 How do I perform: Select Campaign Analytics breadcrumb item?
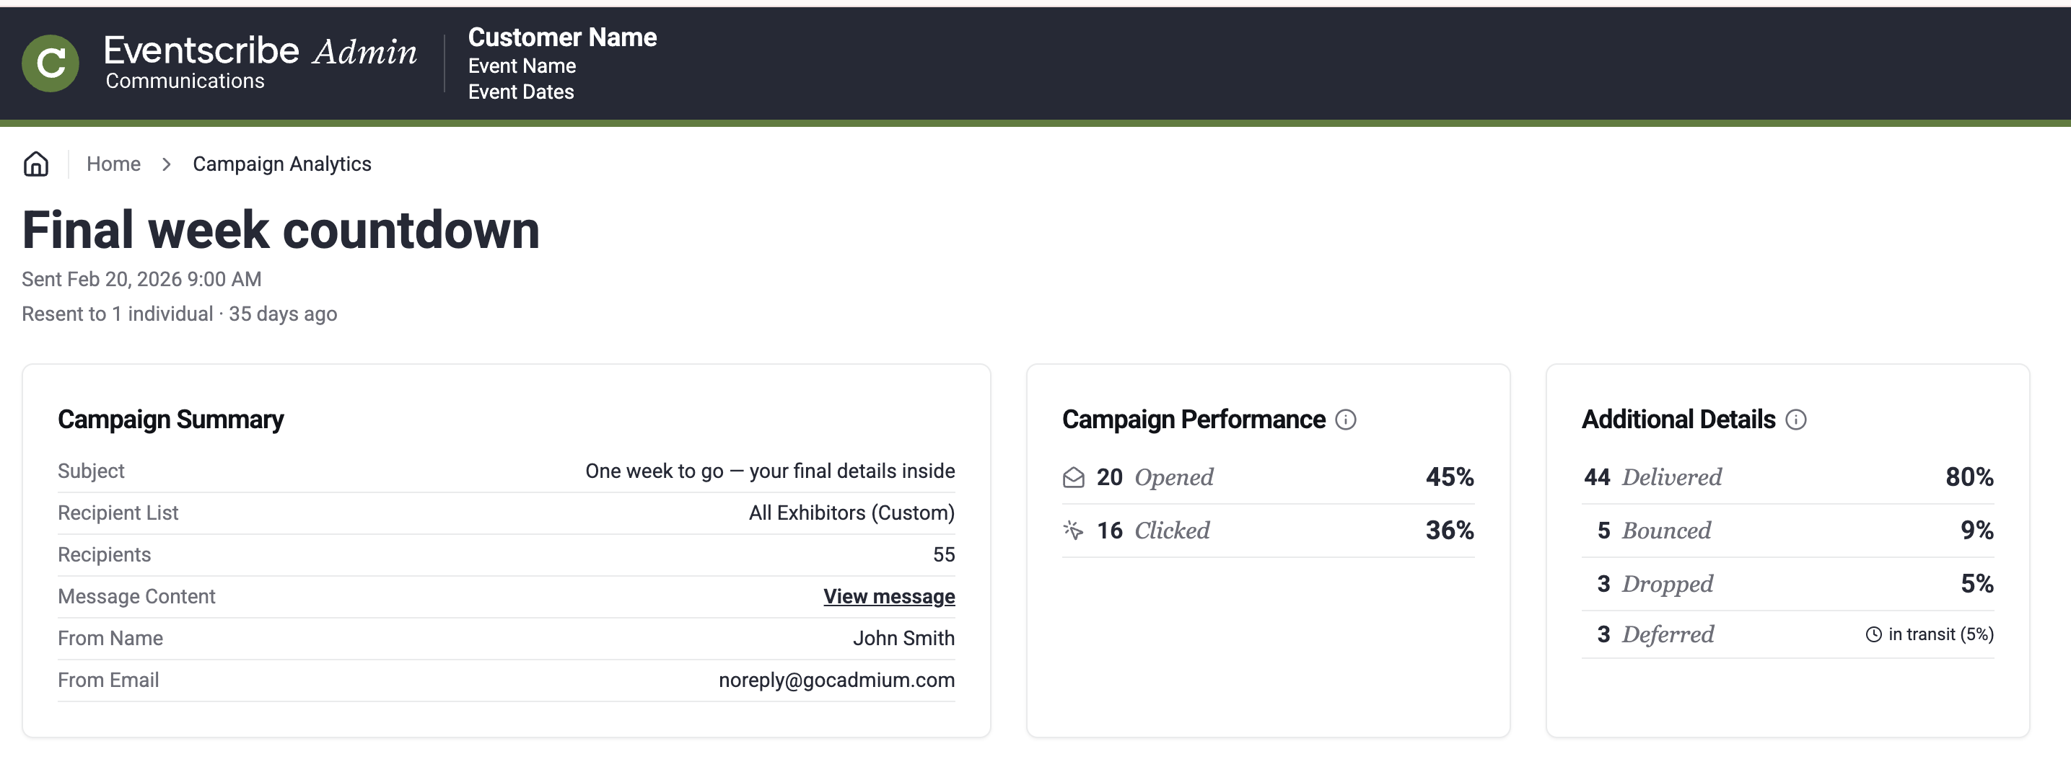[282, 164]
